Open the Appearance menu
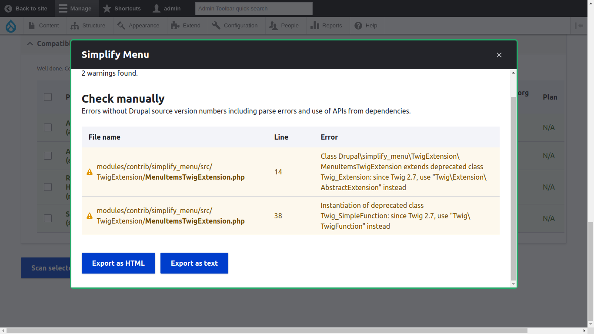Screen dimensions: 594x334 pyautogui.click(x=138, y=26)
